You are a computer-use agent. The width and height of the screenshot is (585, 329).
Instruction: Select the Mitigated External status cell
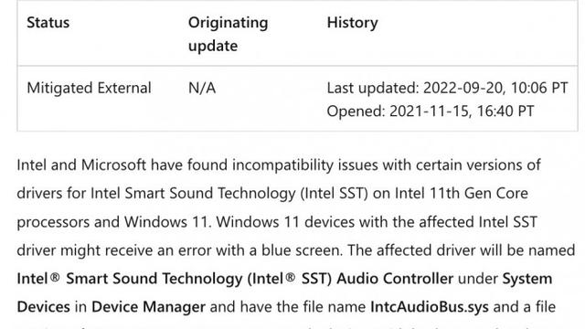(x=89, y=88)
